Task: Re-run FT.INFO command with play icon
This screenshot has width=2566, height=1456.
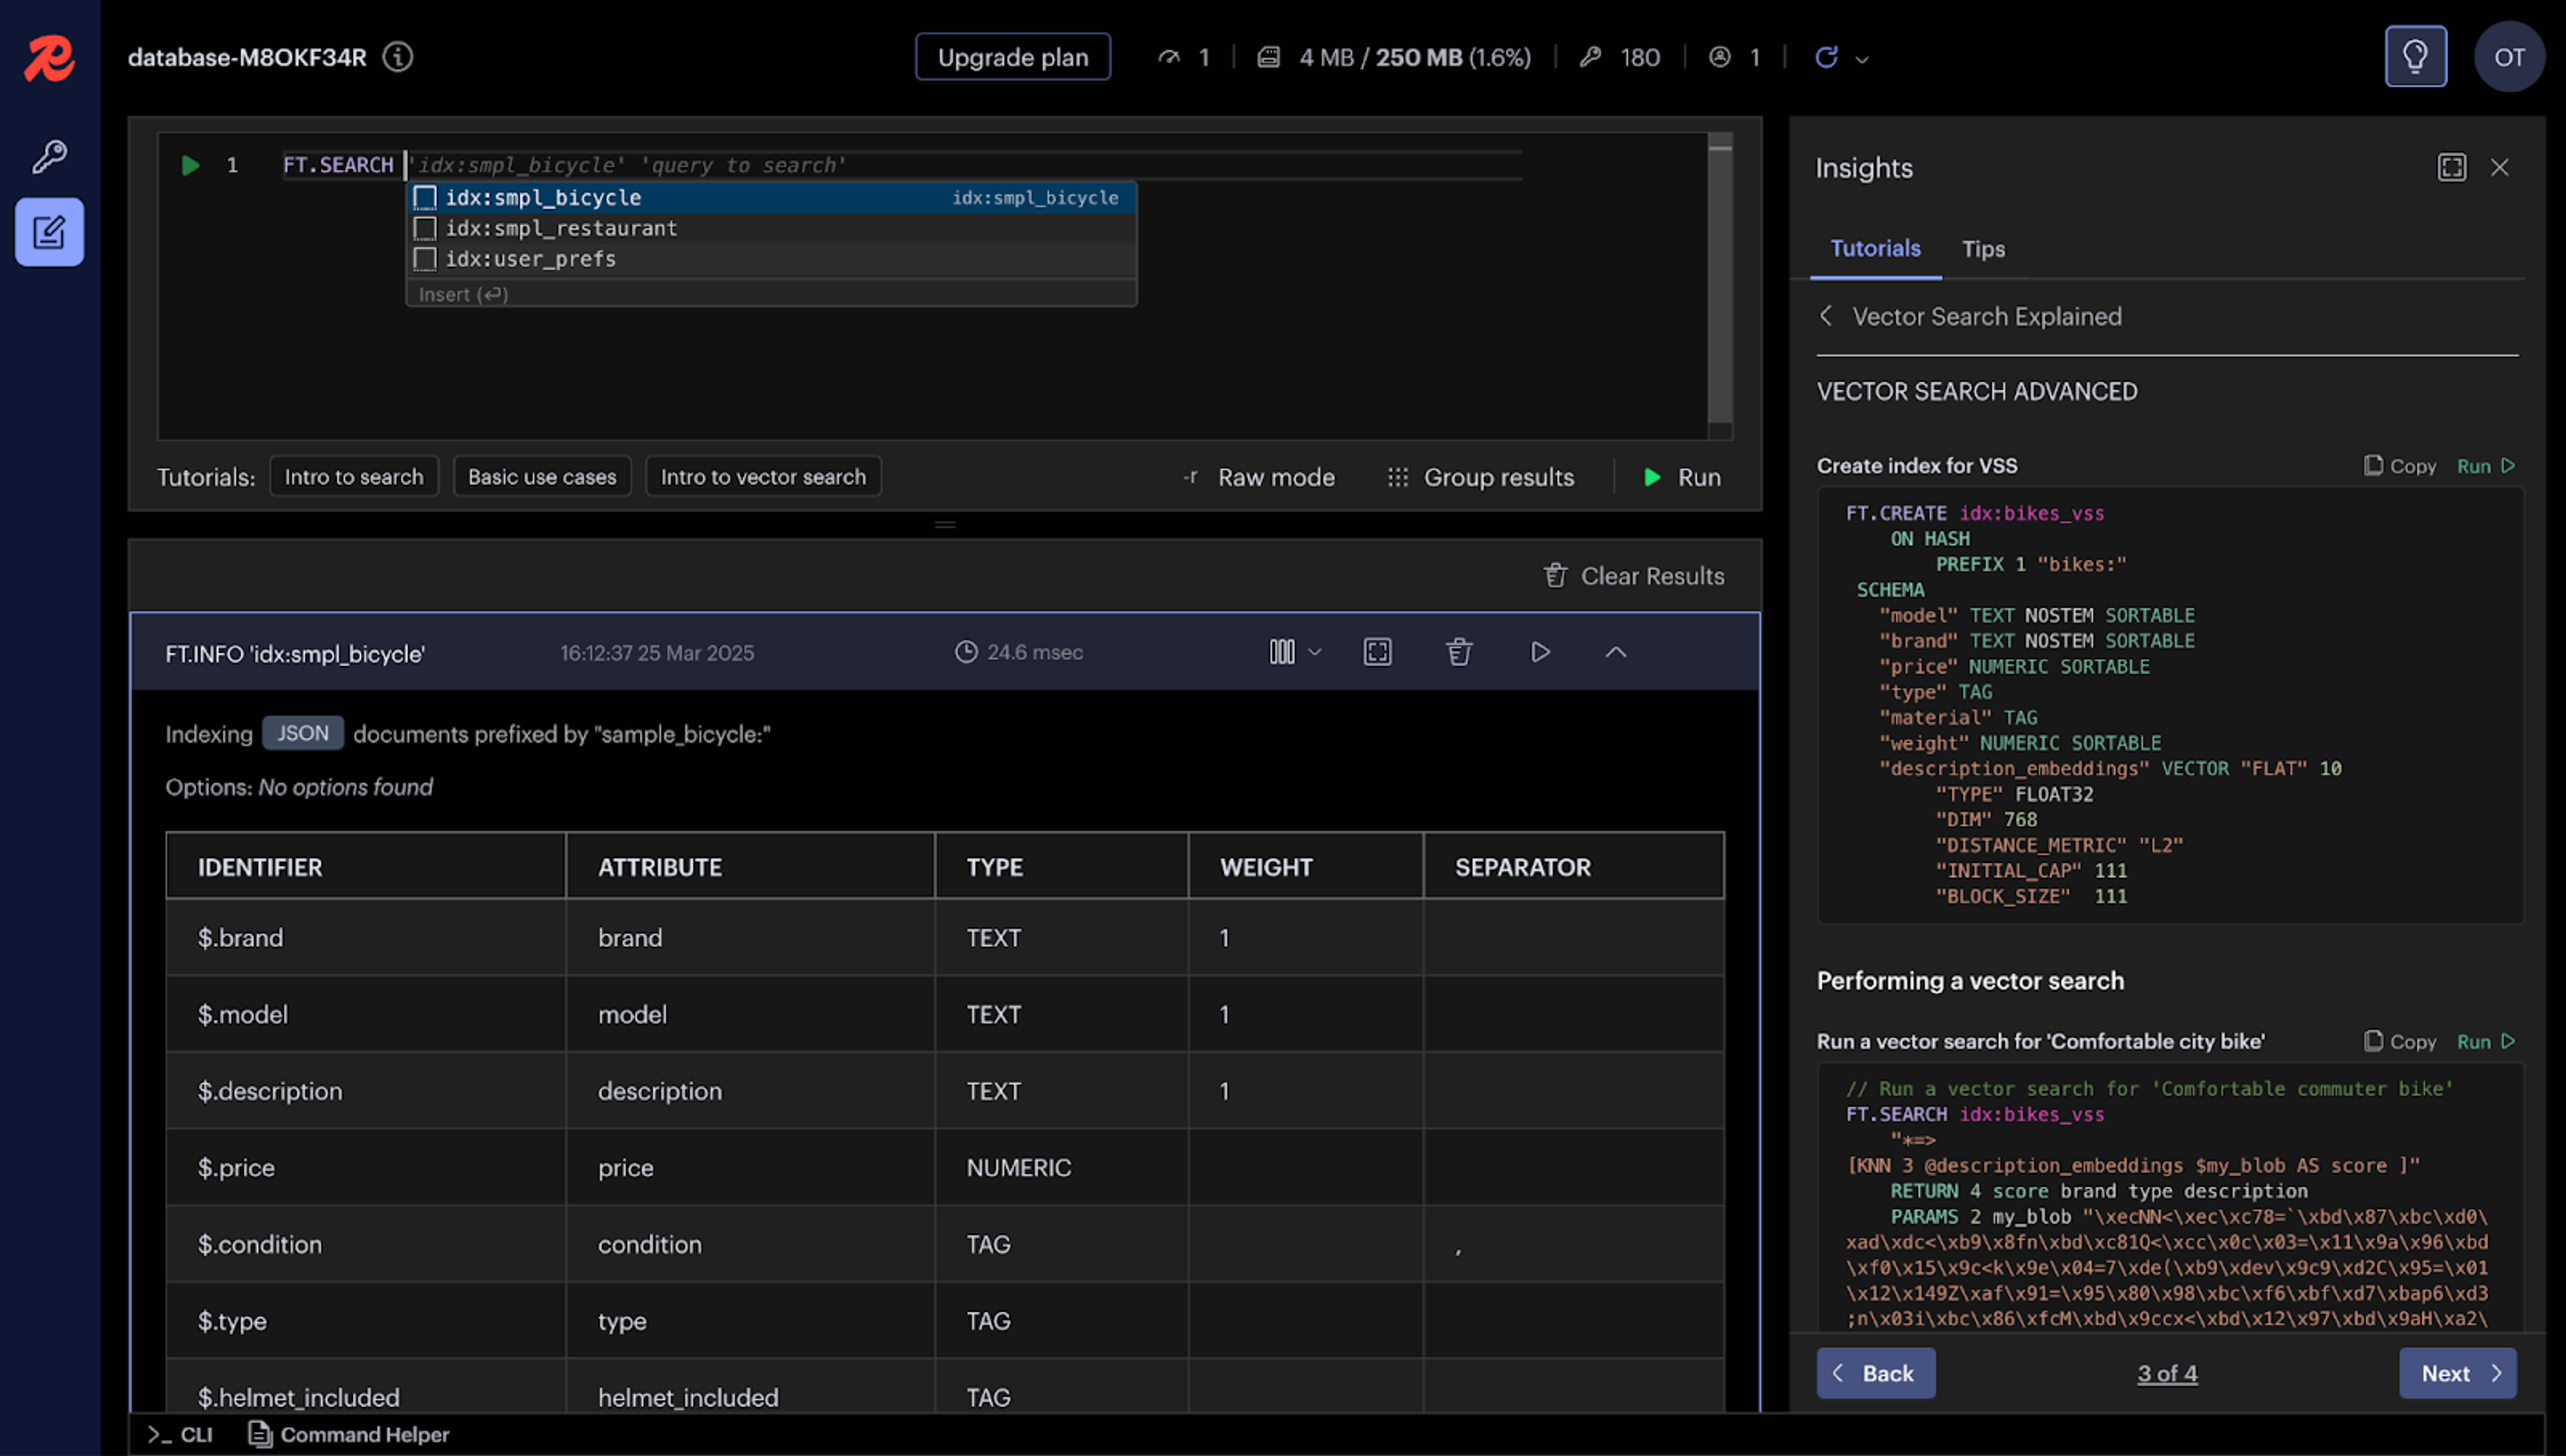Action: coord(1540,652)
